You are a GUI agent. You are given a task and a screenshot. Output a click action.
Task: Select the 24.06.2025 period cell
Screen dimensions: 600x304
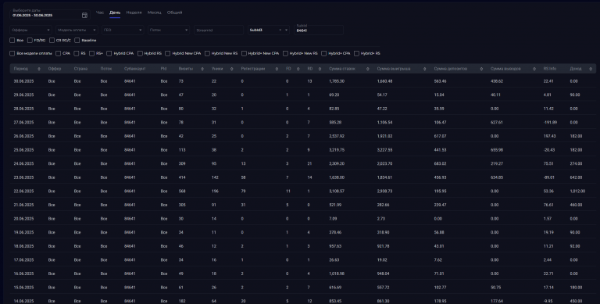pyautogui.click(x=23, y=163)
